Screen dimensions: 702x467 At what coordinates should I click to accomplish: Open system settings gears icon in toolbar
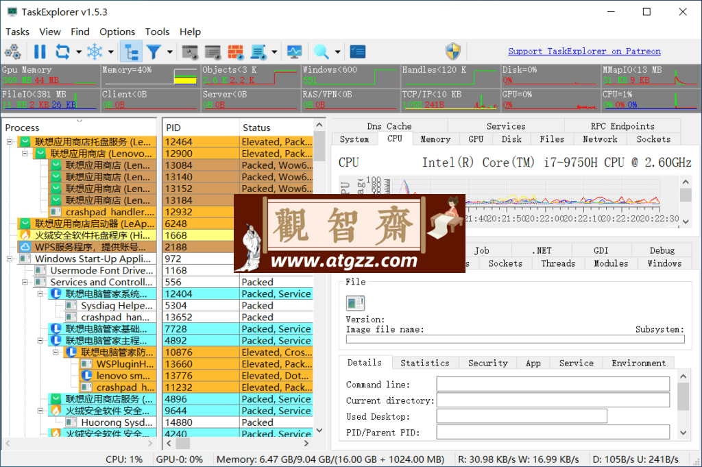click(x=12, y=52)
